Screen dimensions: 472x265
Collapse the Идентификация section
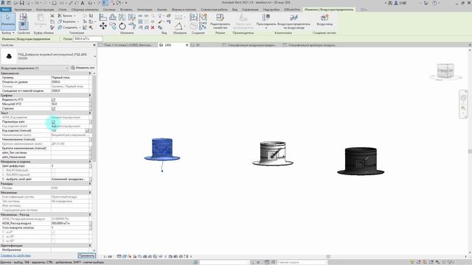[90, 245]
